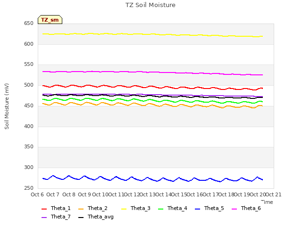
Task: Toggle Theta_5 series in legend
Action: tap(209, 208)
